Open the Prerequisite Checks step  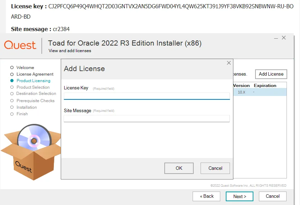(x=35, y=101)
